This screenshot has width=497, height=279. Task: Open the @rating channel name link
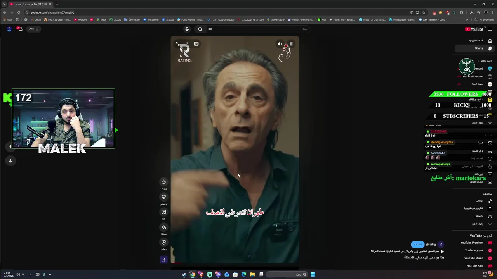click(x=431, y=245)
